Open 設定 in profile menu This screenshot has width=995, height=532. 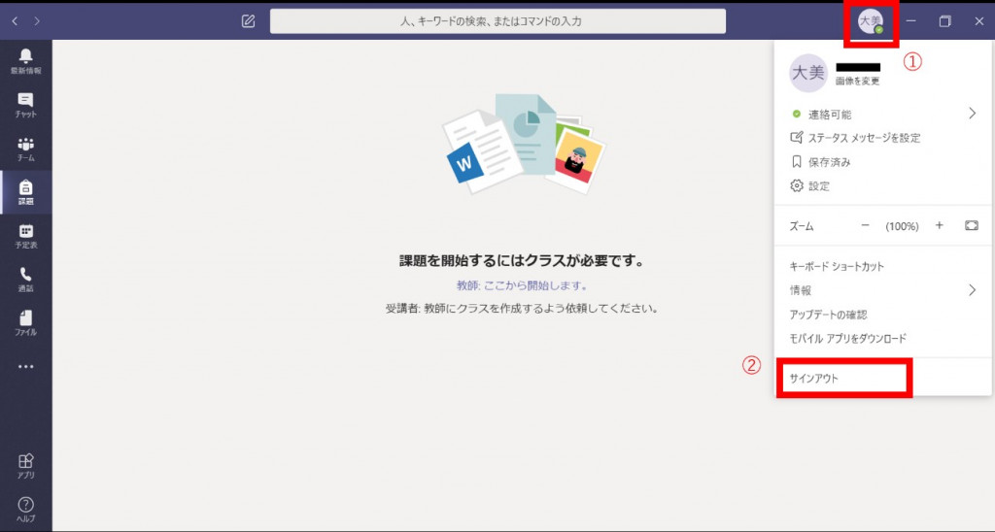(x=818, y=185)
